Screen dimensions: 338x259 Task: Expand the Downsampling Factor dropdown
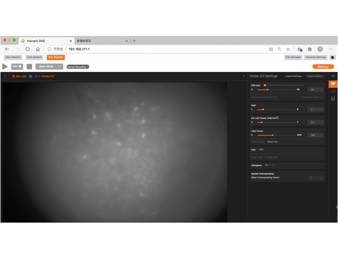pos(316,178)
